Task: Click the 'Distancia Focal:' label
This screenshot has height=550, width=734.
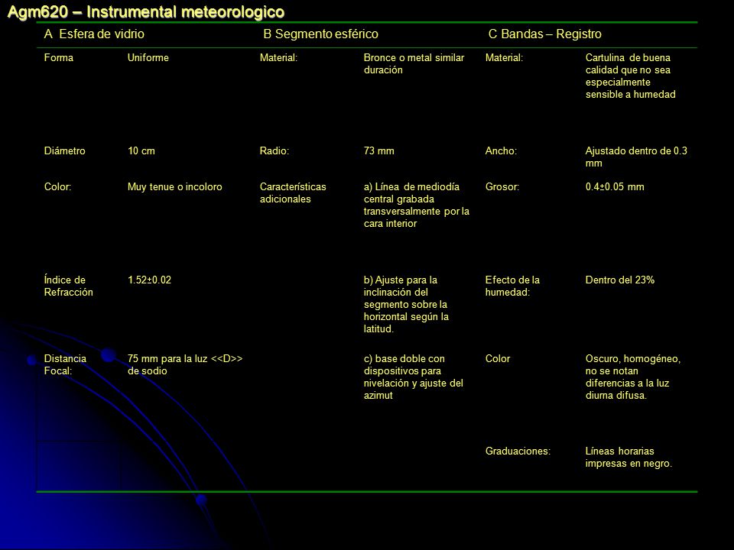Action: [65, 364]
